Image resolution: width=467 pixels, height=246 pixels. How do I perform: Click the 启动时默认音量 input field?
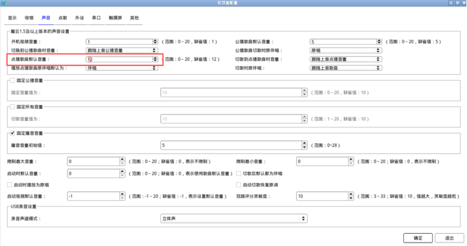pyautogui.click(x=94, y=173)
